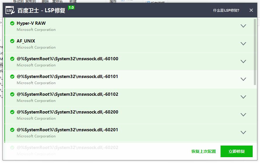Expand the mswsock.dll,-60102 entry details
This screenshot has width=260, height=163.
243,97
